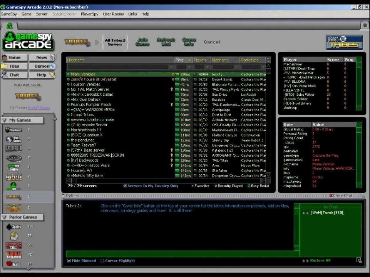Click the server list scroll-down arrow

[268, 175]
